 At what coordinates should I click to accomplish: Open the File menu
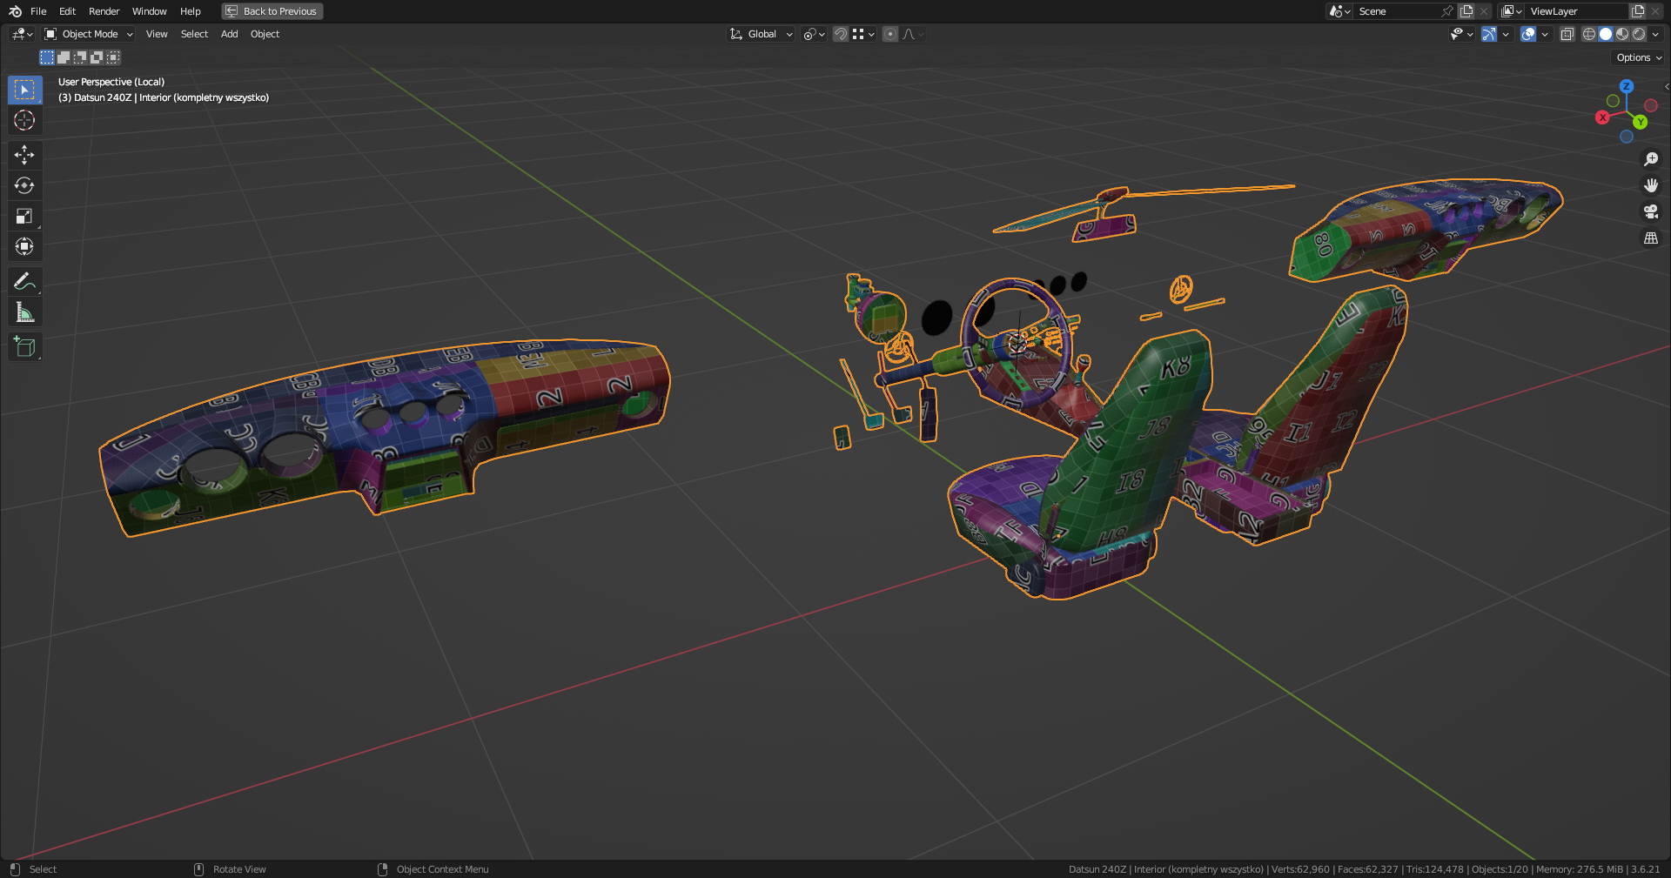coord(38,11)
